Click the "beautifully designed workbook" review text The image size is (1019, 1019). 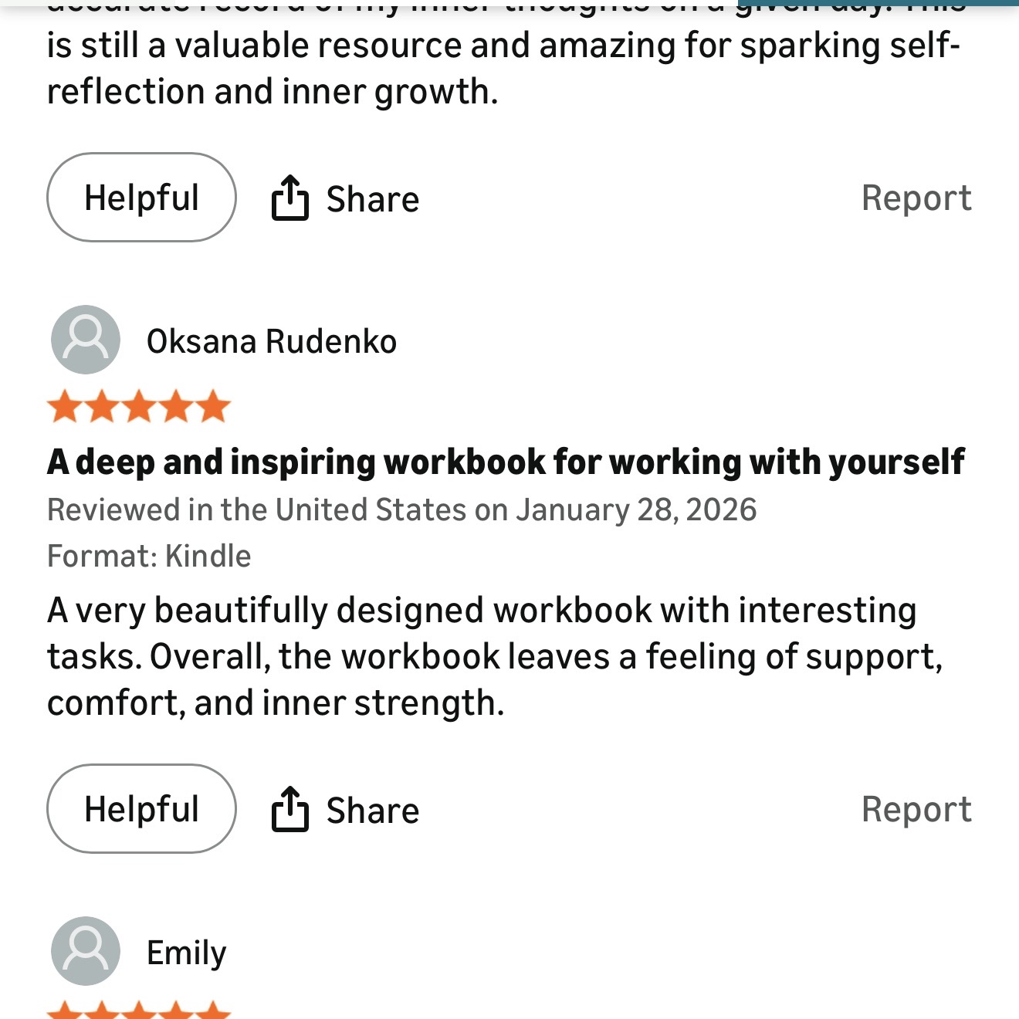click(494, 656)
